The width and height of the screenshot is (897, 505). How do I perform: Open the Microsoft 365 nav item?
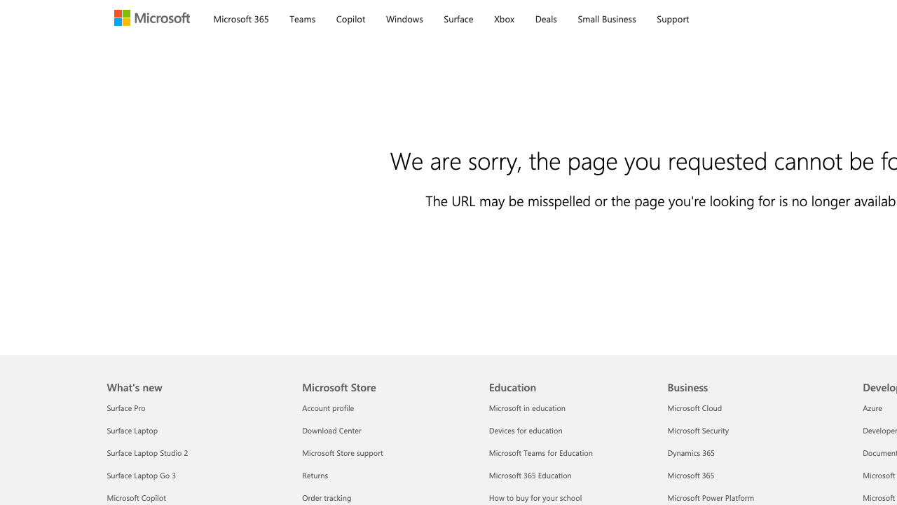click(241, 19)
